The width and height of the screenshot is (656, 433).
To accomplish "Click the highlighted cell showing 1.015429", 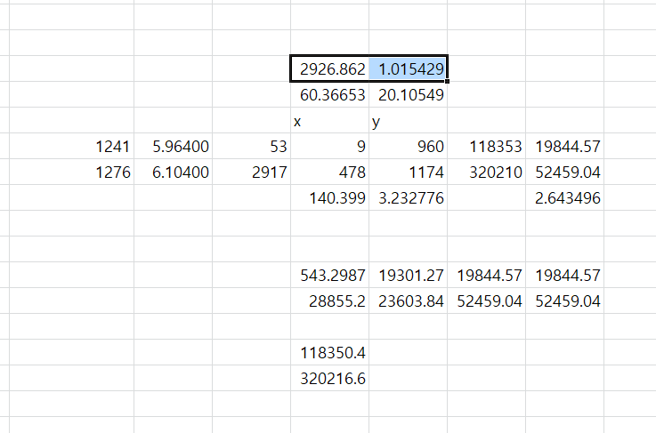I will point(408,68).
